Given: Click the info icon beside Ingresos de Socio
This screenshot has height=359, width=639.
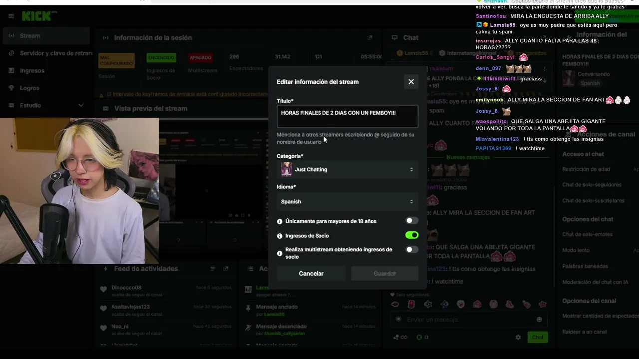Looking at the screenshot, I should 280,236.
